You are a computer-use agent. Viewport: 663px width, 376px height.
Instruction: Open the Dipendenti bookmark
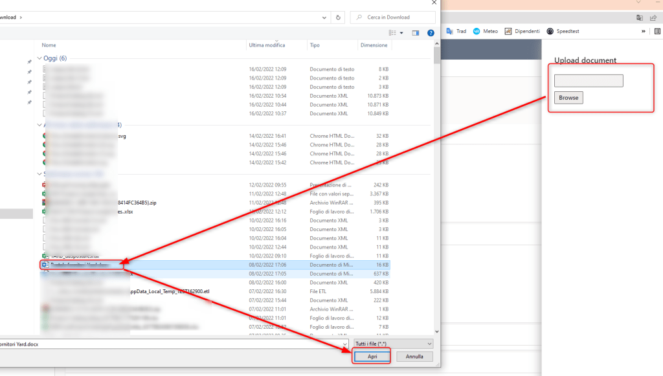(x=522, y=31)
